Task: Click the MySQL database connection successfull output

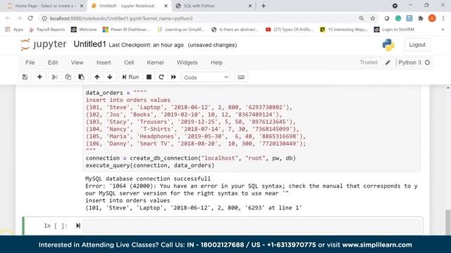Action: pos(148,179)
